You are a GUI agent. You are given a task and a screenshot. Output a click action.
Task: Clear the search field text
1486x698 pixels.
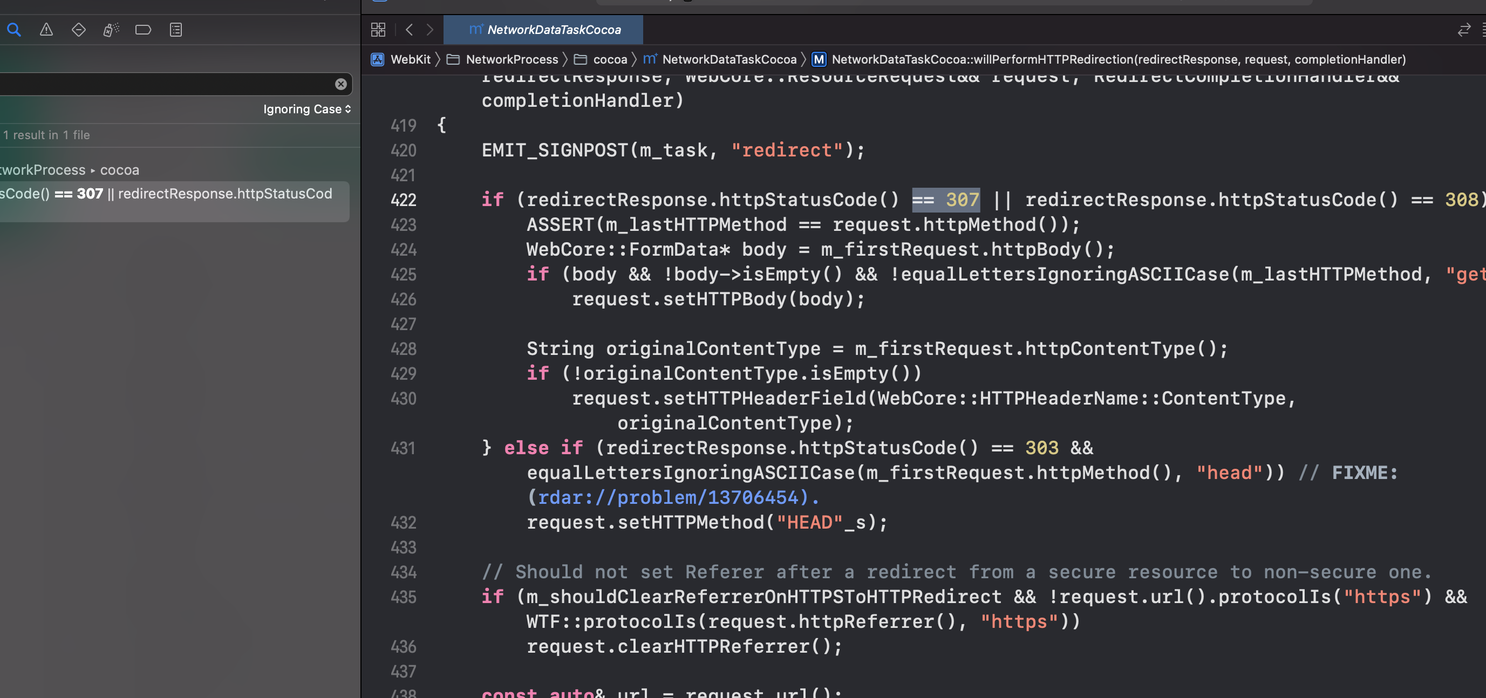[x=341, y=84]
